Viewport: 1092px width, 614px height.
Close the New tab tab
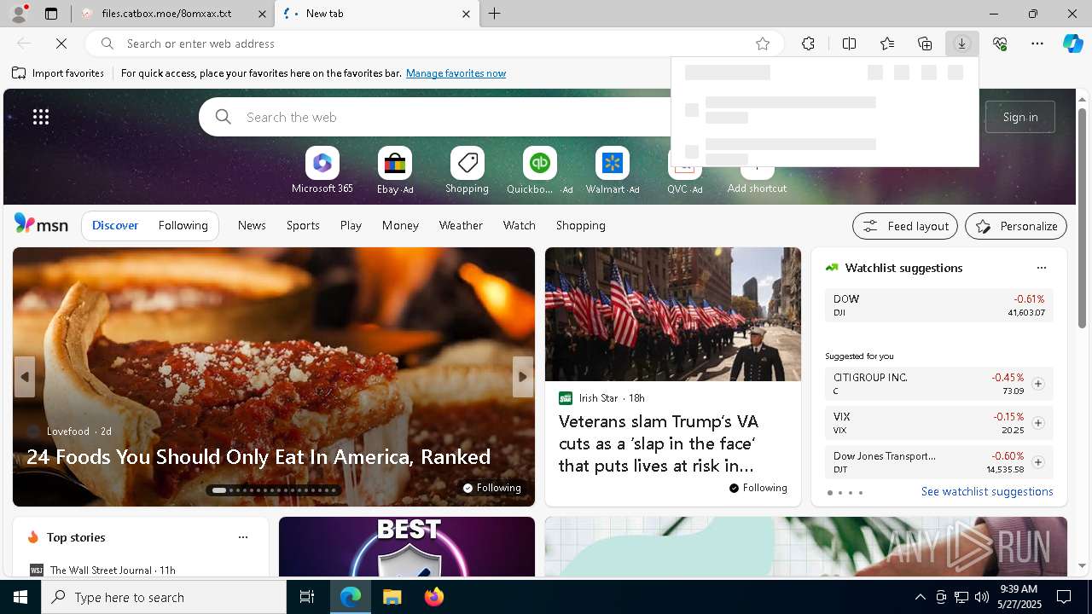click(466, 14)
